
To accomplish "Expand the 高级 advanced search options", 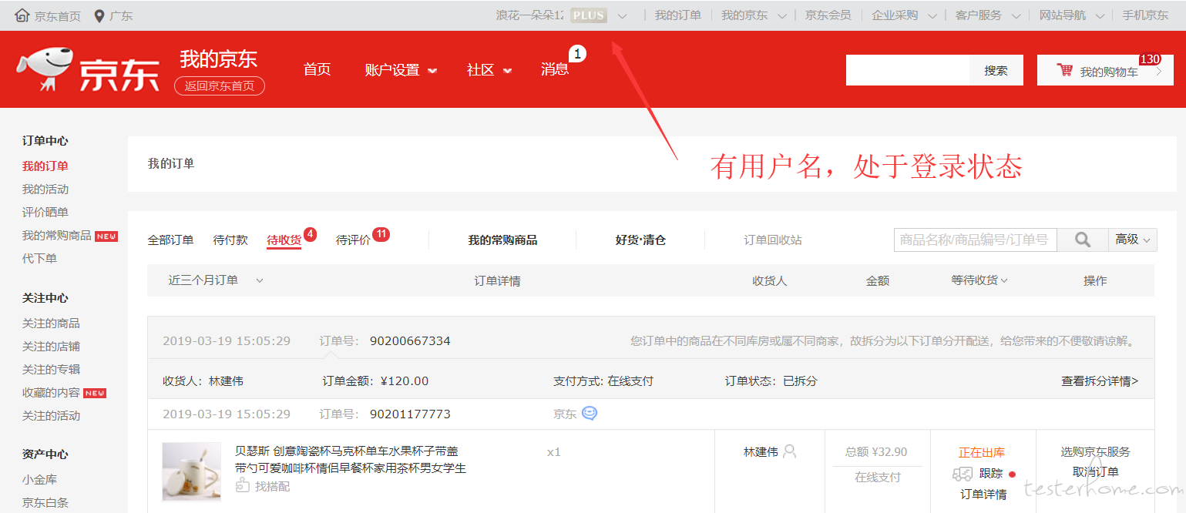I will click(1133, 240).
